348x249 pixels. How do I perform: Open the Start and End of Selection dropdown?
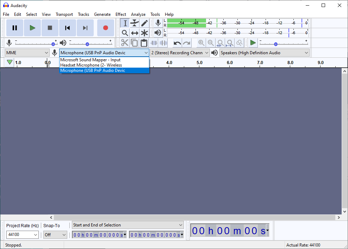(x=128, y=225)
